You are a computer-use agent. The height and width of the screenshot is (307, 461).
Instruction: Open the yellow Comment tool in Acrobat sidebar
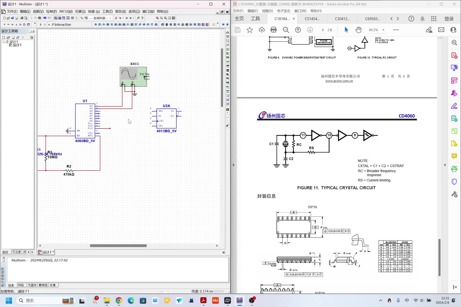(x=454, y=156)
